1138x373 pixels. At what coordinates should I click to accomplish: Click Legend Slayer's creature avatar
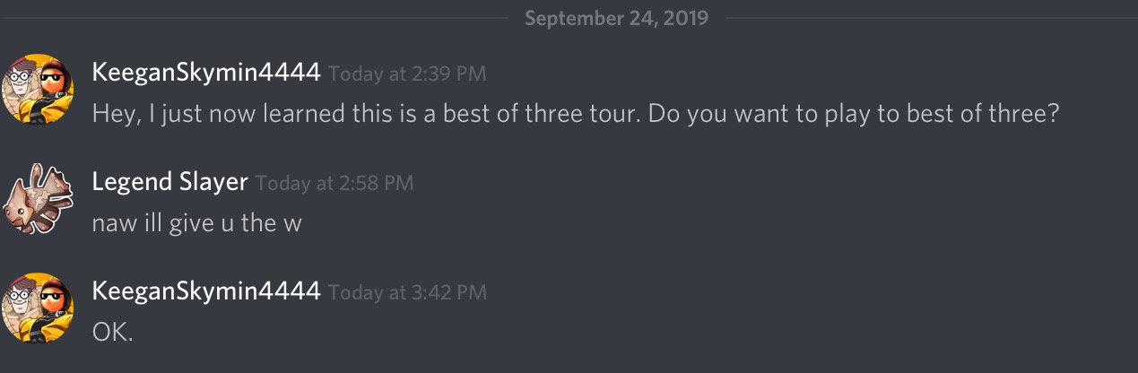pos(39,199)
